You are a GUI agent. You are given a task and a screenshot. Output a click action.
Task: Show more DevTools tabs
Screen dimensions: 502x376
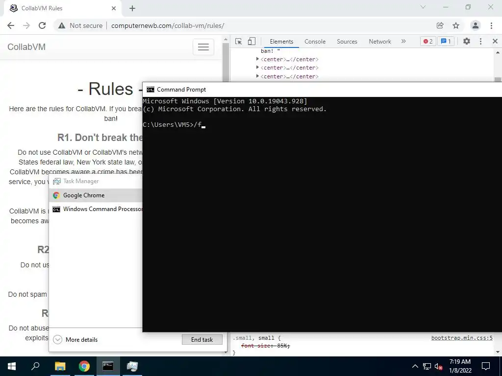403,41
